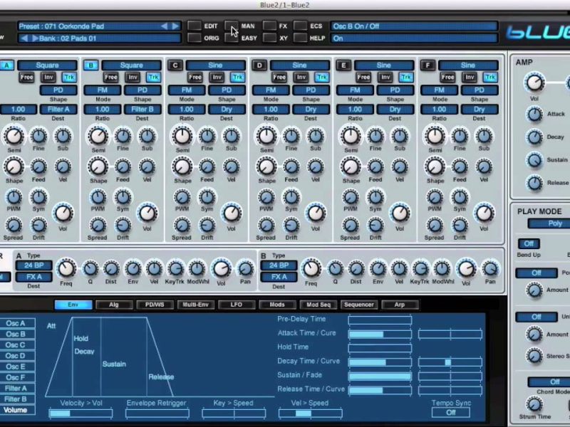This screenshot has width=570, height=427.
Task: Toggle the XY pad button
Action: click(269, 38)
